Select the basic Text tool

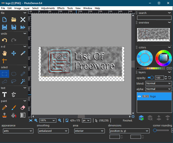pyautogui.click(x=5, y=94)
